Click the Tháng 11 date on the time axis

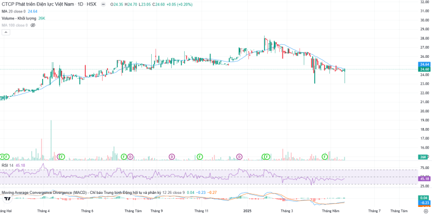(201, 211)
